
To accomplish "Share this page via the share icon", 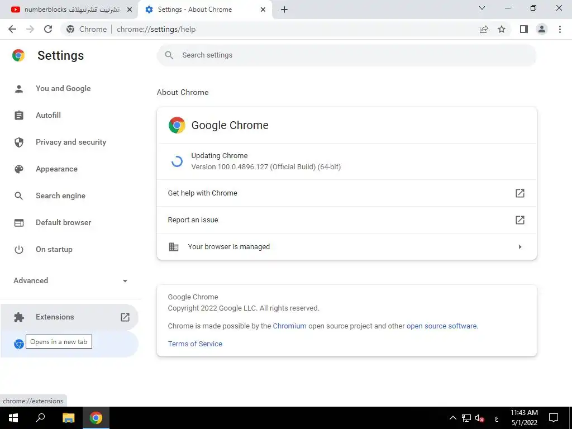I will click(x=484, y=29).
